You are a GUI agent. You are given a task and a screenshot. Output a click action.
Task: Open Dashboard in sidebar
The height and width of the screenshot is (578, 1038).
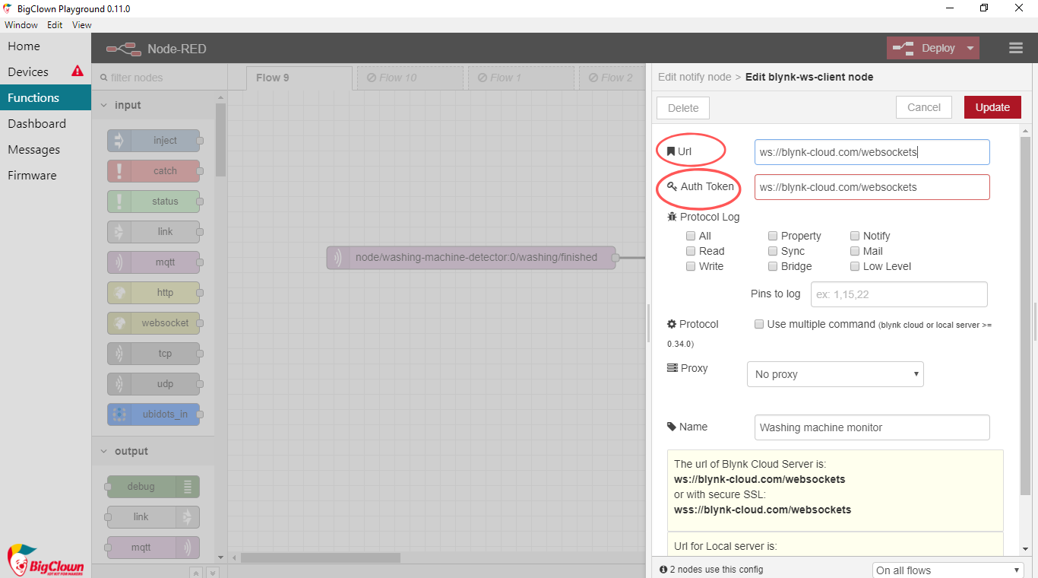point(46,123)
